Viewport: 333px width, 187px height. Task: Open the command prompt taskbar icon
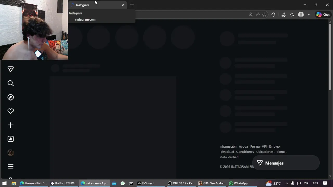(131, 183)
